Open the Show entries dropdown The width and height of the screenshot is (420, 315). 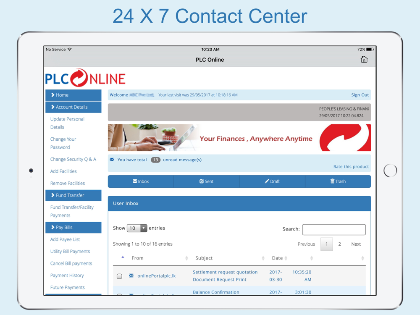click(137, 228)
